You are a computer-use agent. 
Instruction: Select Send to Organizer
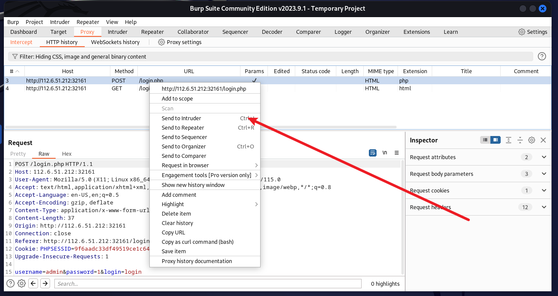point(205,146)
